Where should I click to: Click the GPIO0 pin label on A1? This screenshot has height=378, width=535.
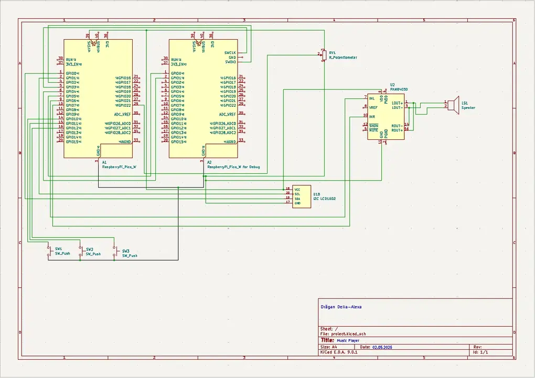[72, 73]
